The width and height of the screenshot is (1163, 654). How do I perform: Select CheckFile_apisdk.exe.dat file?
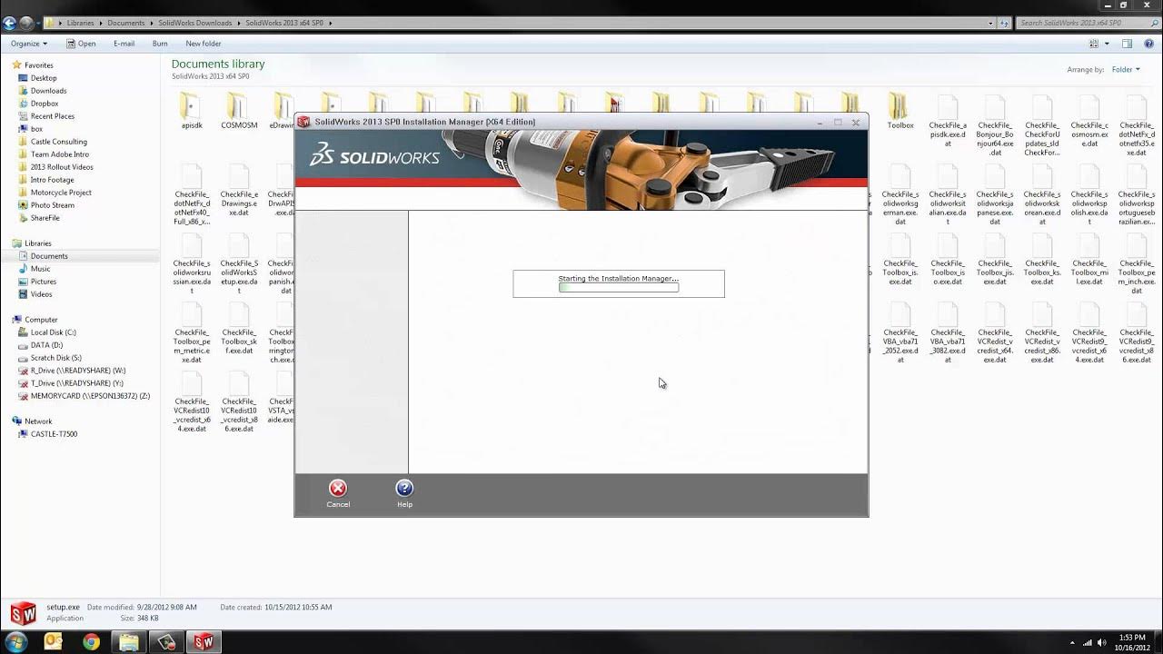click(x=948, y=120)
